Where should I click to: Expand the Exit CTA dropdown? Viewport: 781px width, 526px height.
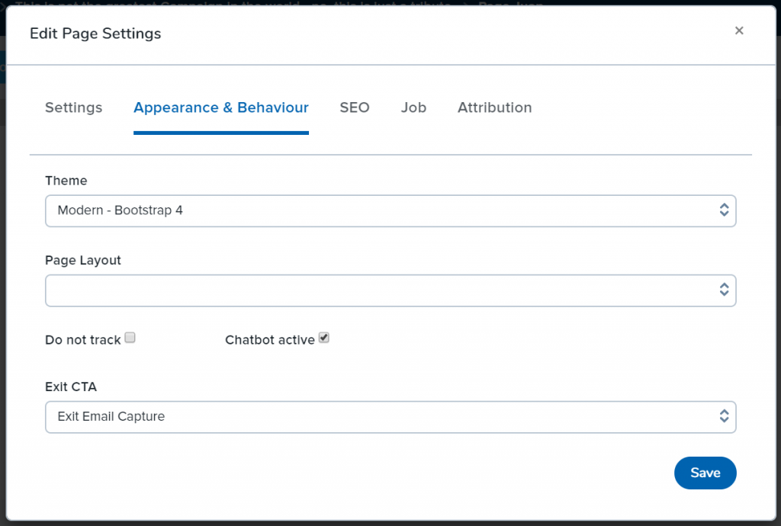390,416
